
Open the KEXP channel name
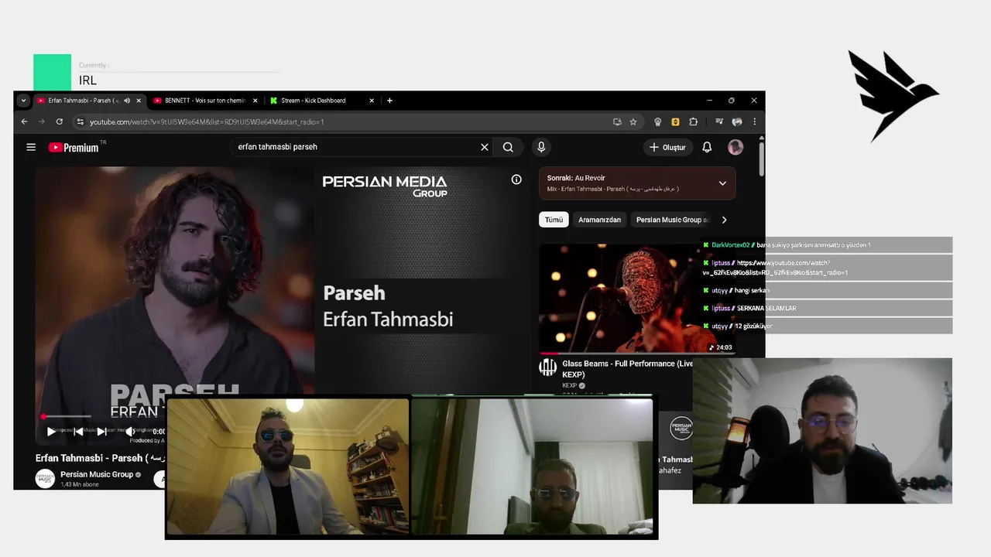tap(570, 385)
